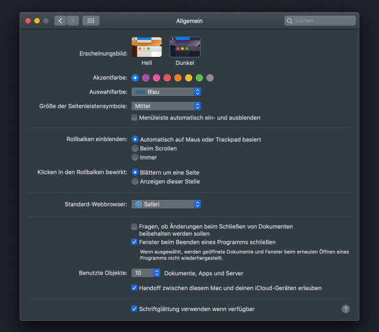The height and width of the screenshot is (332, 379).
Task: Pick the orange accent color
Action: pyautogui.click(x=178, y=78)
